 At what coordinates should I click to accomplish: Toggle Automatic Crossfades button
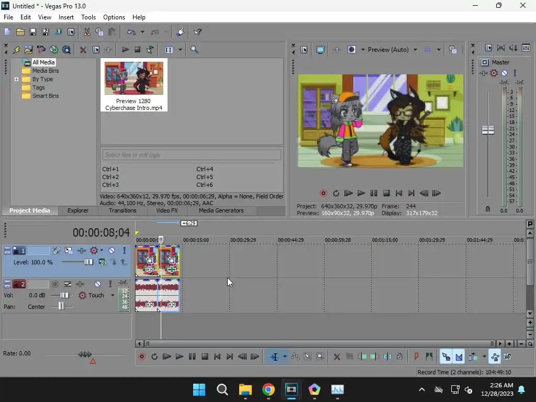click(459, 357)
